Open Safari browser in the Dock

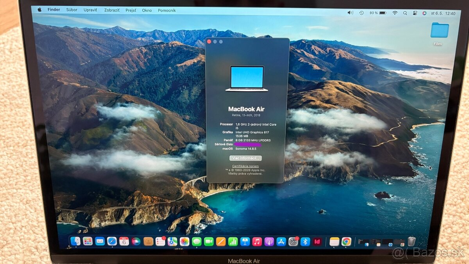tap(112, 241)
